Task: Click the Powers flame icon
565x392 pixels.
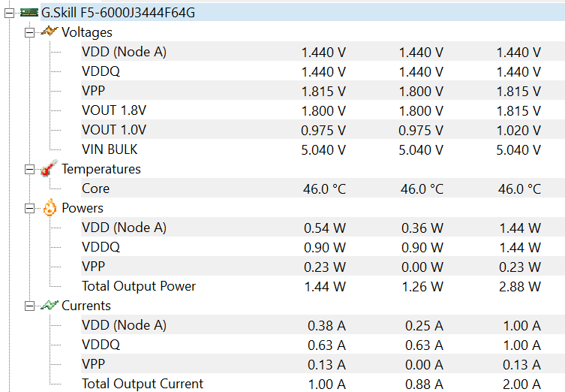Action: pyautogui.click(x=50, y=207)
